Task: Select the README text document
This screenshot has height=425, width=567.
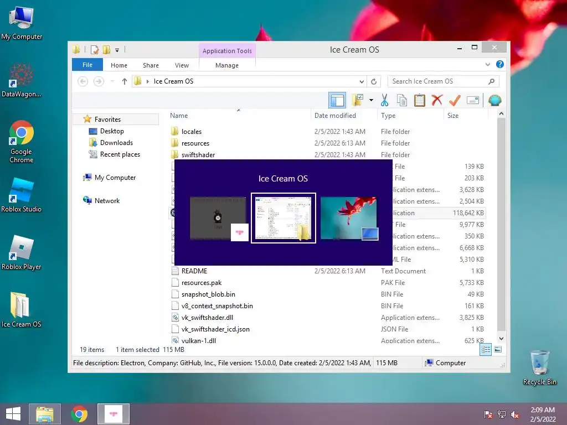Action: 194,271
